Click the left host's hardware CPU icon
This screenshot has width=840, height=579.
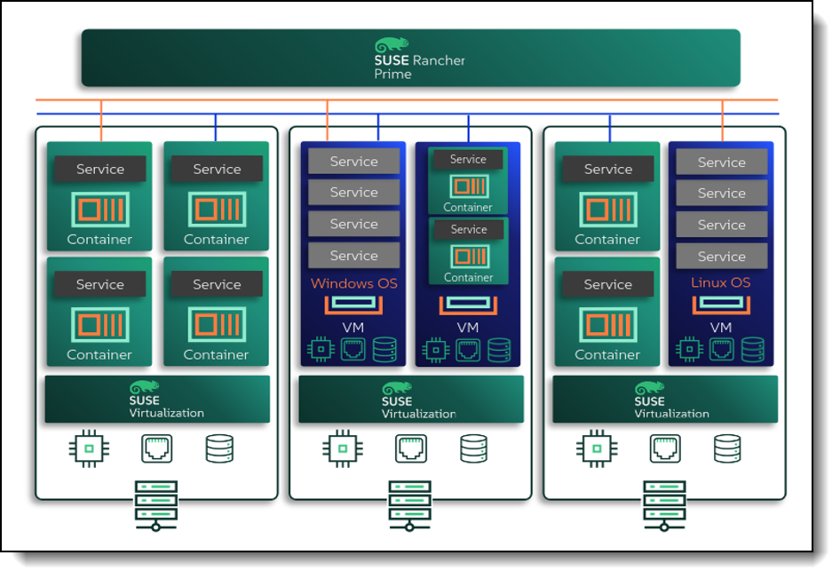pyautogui.click(x=90, y=448)
